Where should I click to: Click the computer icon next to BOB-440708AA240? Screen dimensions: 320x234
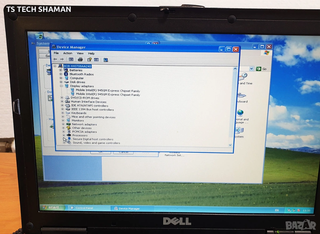coord(60,66)
